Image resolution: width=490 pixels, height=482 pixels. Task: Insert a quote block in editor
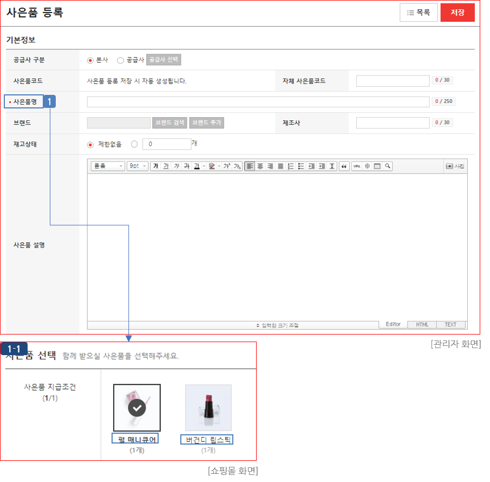pos(344,166)
